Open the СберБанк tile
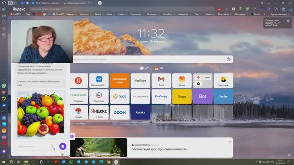Screen dimensions: 294x165 coord(79,97)
